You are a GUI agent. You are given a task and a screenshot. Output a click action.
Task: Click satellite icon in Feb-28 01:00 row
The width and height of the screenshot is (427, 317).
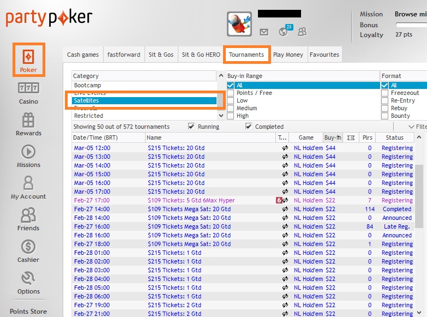click(x=285, y=253)
